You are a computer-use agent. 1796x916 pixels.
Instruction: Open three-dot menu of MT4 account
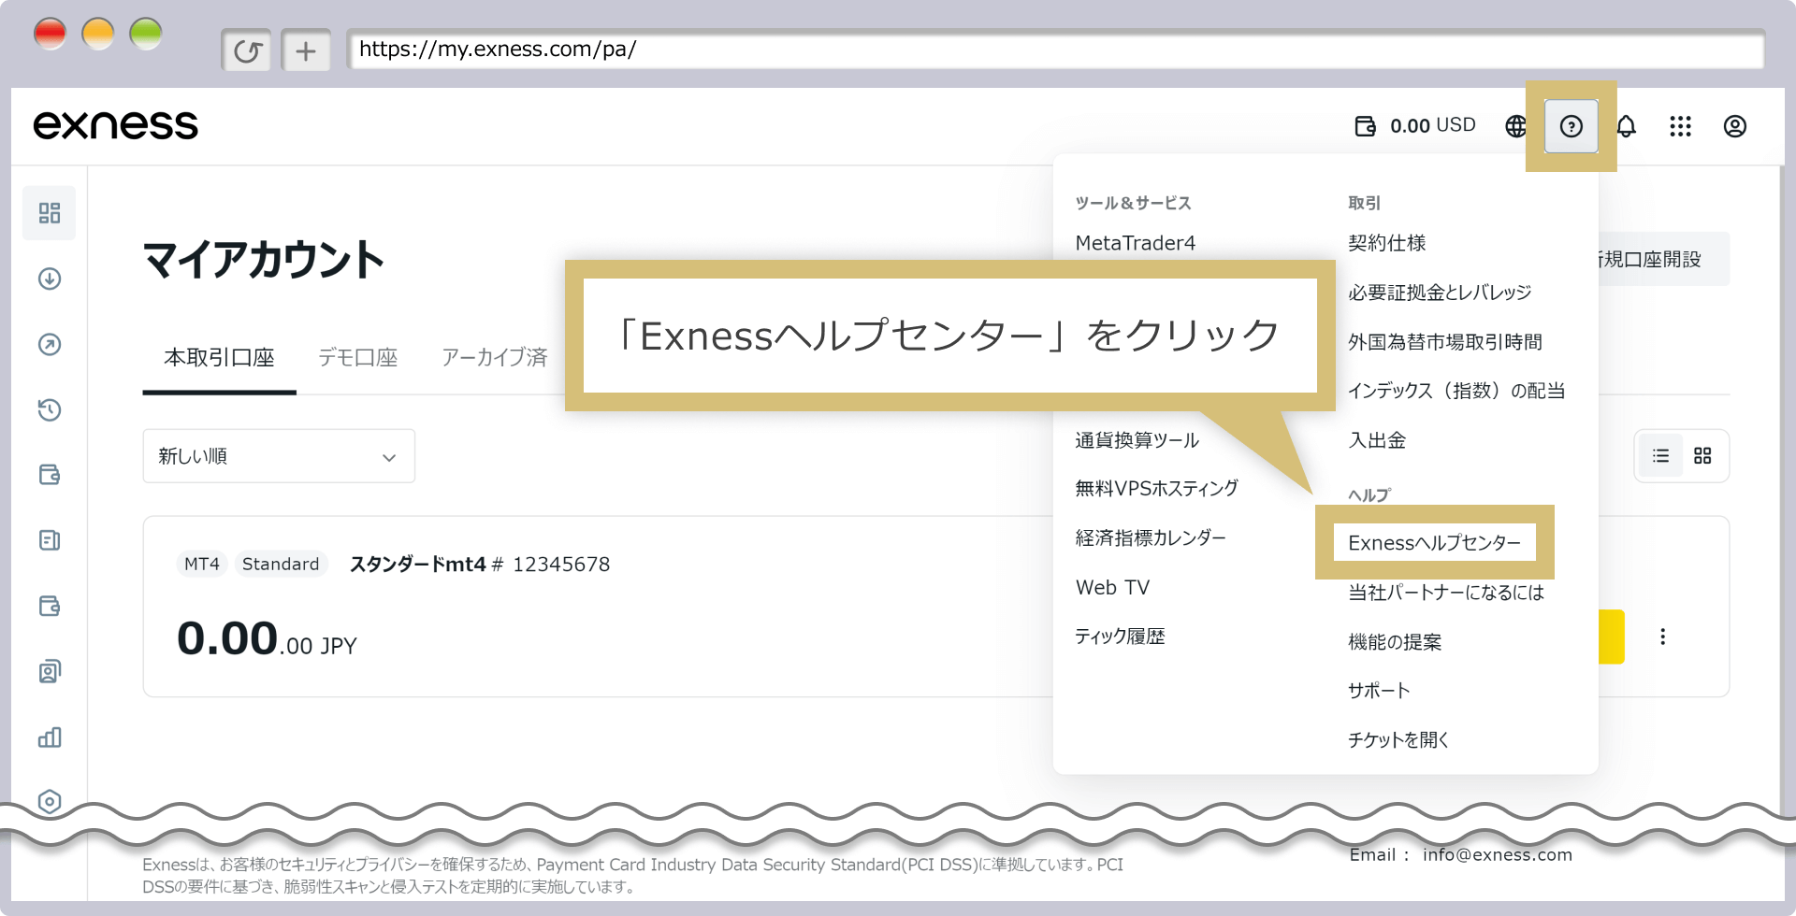[x=1662, y=637]
